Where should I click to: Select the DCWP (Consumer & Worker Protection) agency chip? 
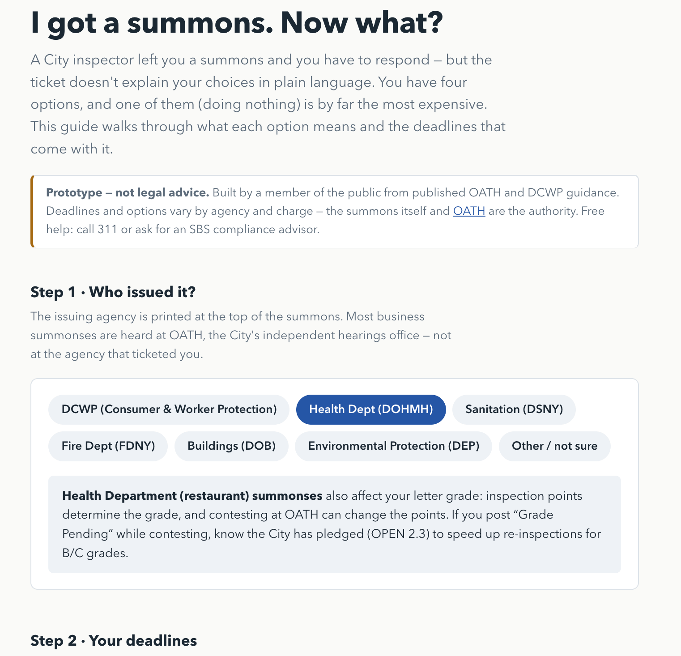[x=169, y=409]
